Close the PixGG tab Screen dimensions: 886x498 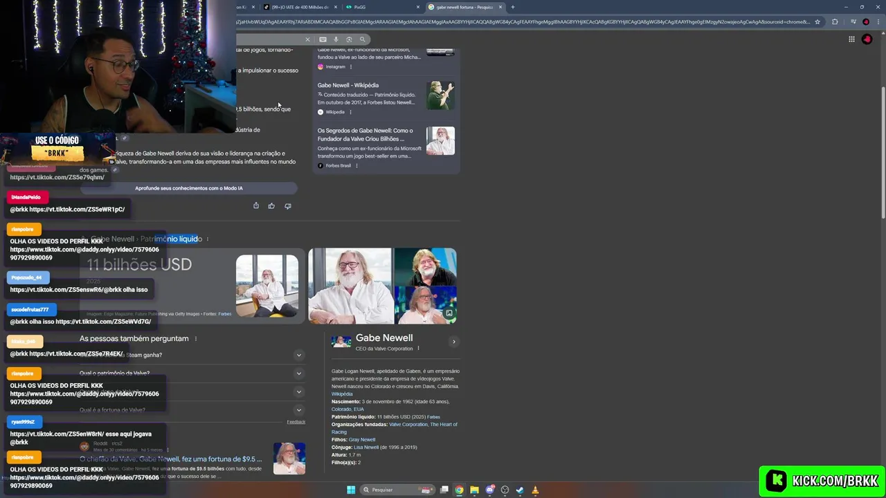[x=418, y=7]
